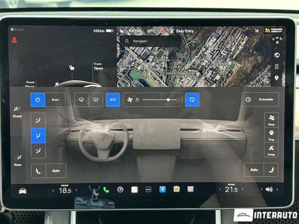Turn on front windshield defrost
Viewport: 299px width, 224px height.
[x=82, y=100]
